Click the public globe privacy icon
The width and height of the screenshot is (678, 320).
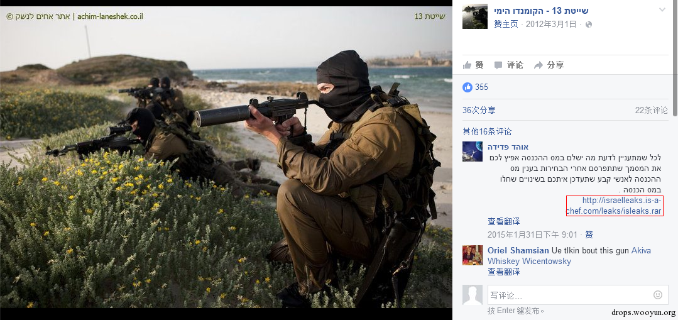click(589, 25)
